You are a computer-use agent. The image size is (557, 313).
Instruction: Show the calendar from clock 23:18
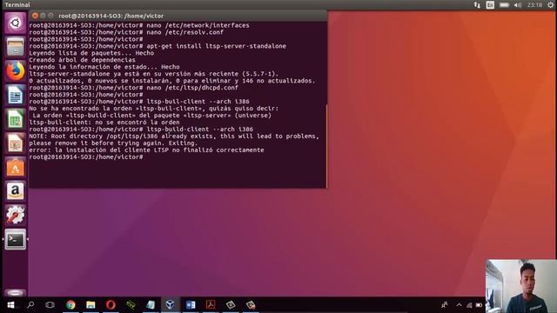point(534,5)
